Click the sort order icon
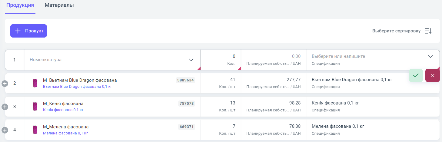442x142 pixels. point(428,31)
